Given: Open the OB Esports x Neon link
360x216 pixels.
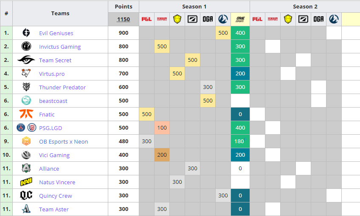Looking at the screenshot, I should tap(63, 141).
